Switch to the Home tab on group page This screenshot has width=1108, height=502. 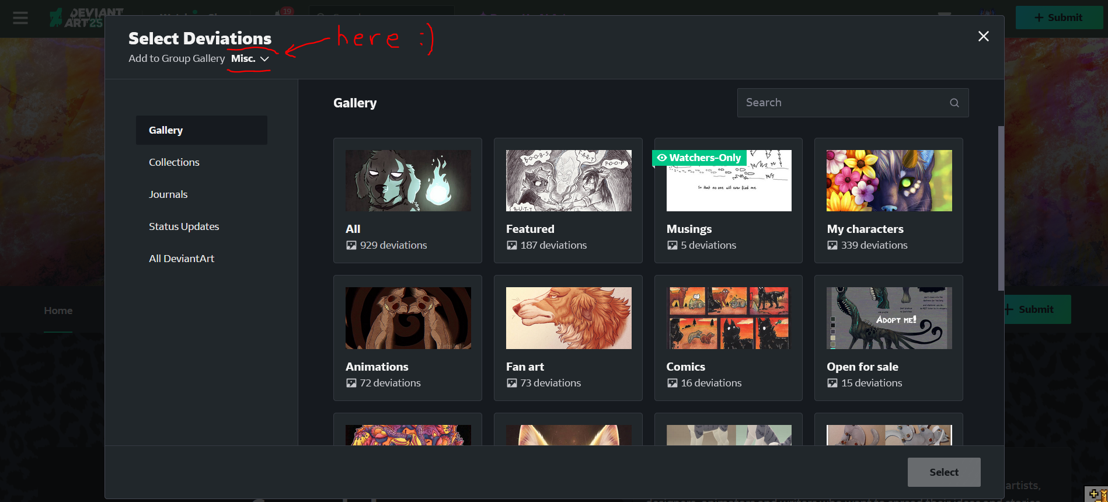(x=58, y=311)
